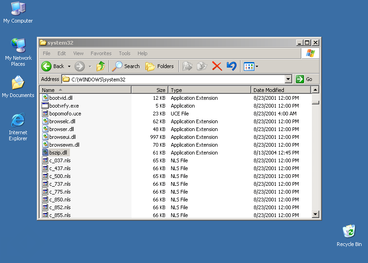Viewport: 368px width, 263px height.
Task: Click the scroll up arrow
Action: click(x=316, y=90)
